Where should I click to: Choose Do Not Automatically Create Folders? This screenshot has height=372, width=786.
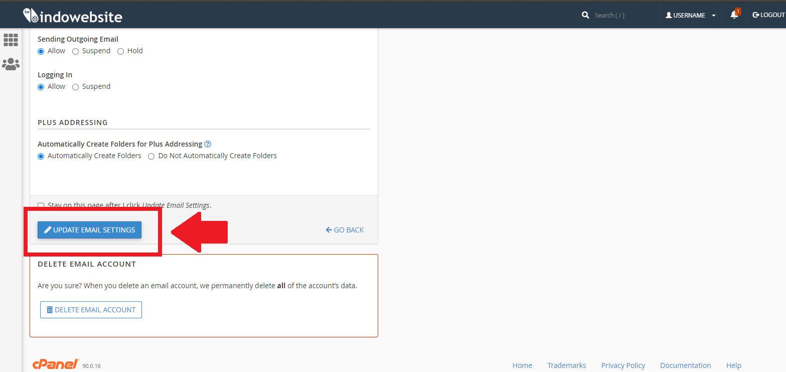[x=151, y=156]
